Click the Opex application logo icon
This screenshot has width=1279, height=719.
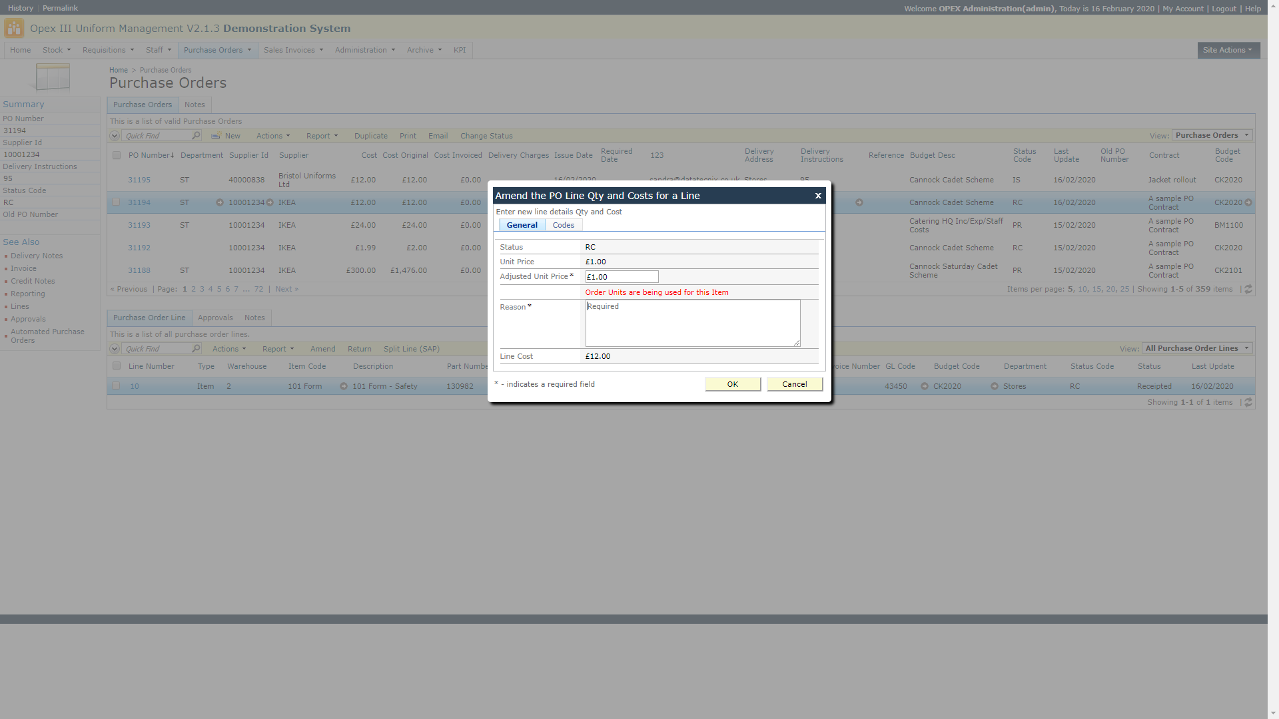pos(14,29)
